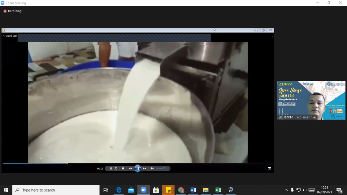
Task: Pause the video with the center button
Action: point(137,168)
